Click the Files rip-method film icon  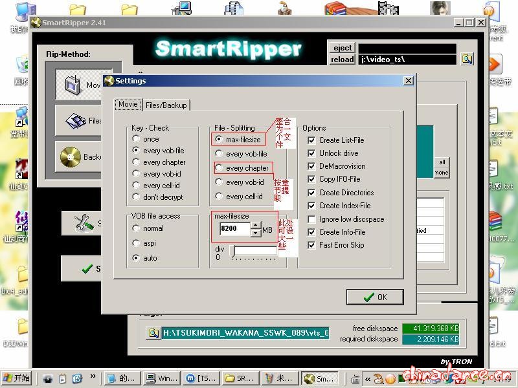[x=76, y=120]
